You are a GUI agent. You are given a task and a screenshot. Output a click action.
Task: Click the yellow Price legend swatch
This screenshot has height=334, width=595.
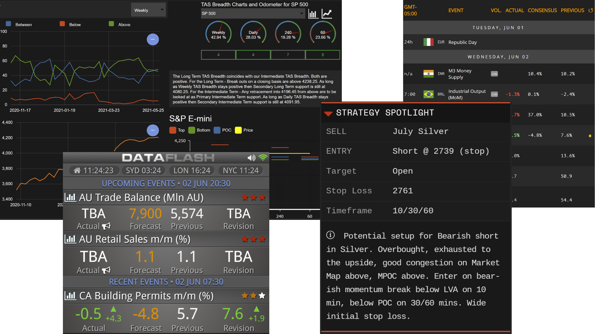pyautogui.click(x=238, y=130)
